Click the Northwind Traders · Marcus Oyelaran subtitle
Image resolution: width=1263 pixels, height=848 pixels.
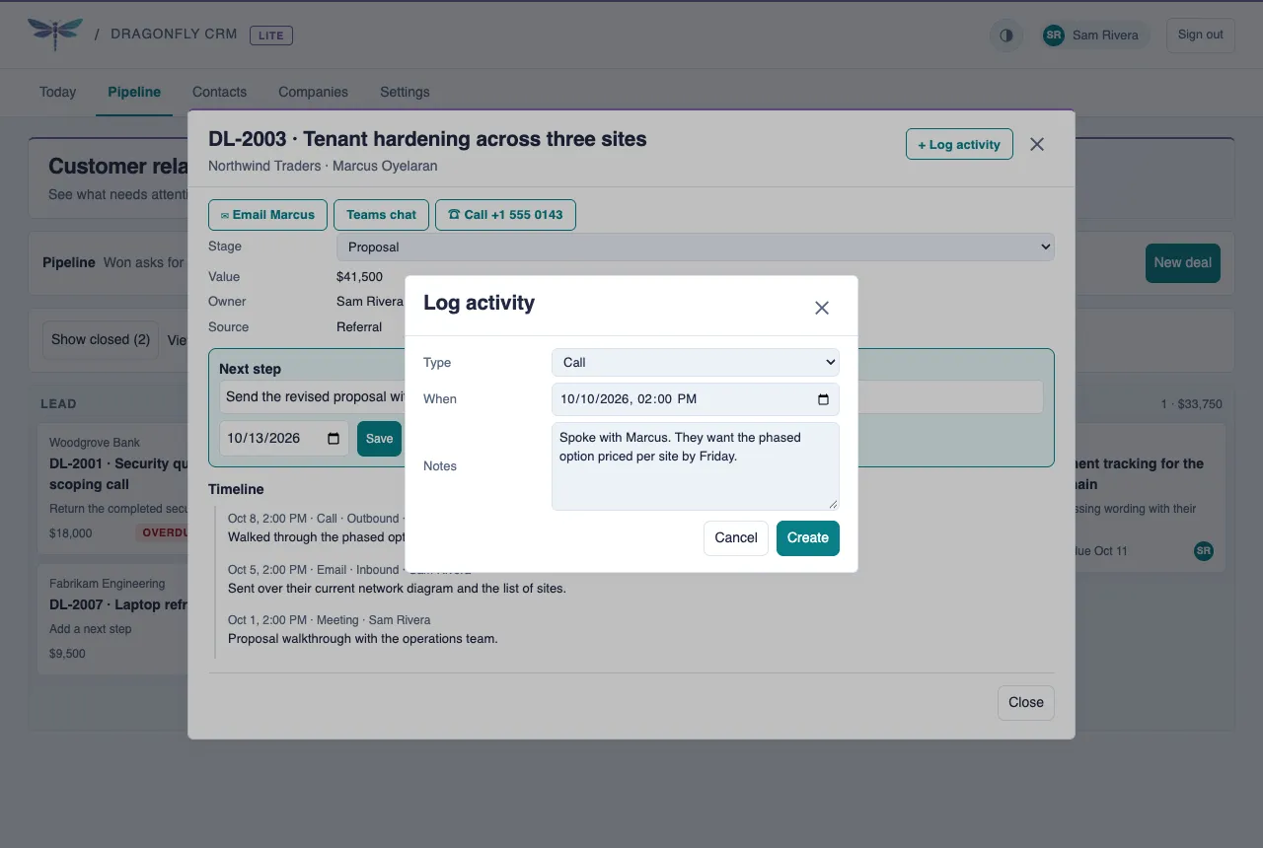323,167
